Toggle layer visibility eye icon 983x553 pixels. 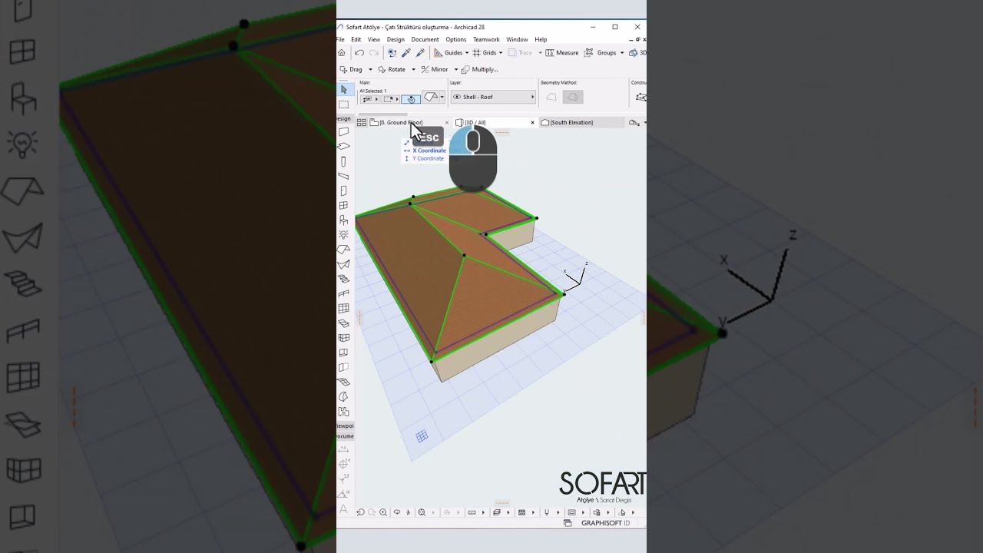457,97
